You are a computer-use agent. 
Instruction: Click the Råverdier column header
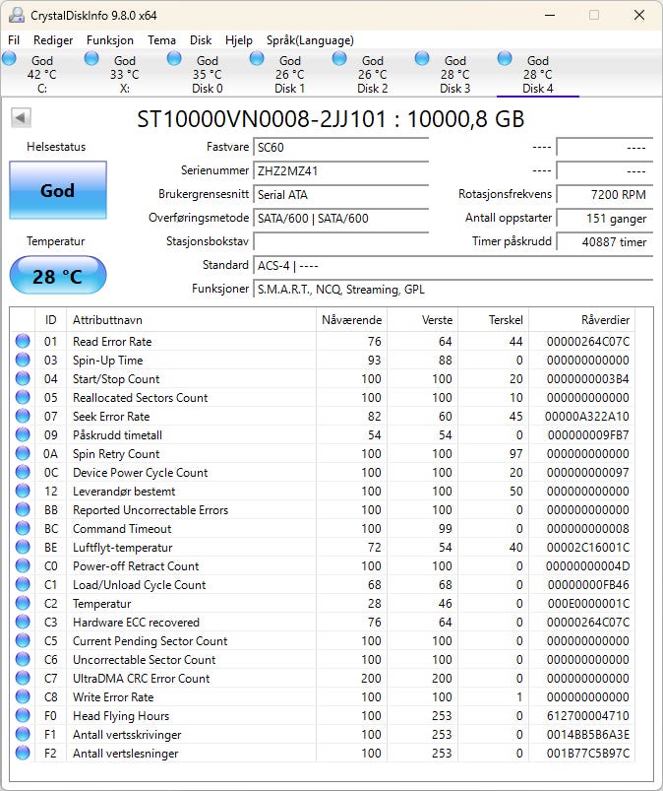pos(604,320)
